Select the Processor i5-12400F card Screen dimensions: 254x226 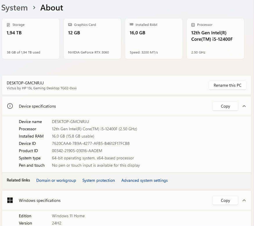point(215,39)
